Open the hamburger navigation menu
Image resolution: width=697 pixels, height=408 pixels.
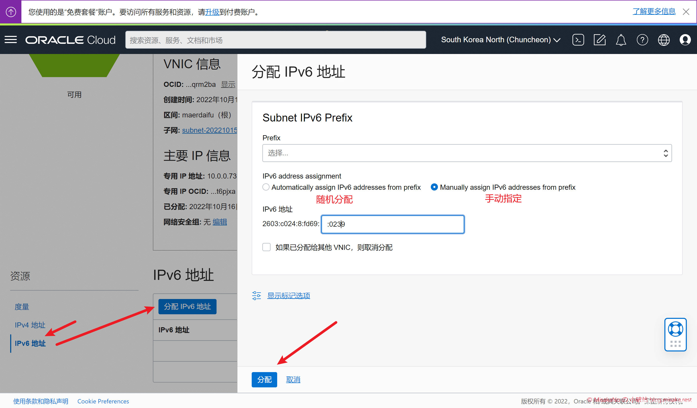click(11, 40)
